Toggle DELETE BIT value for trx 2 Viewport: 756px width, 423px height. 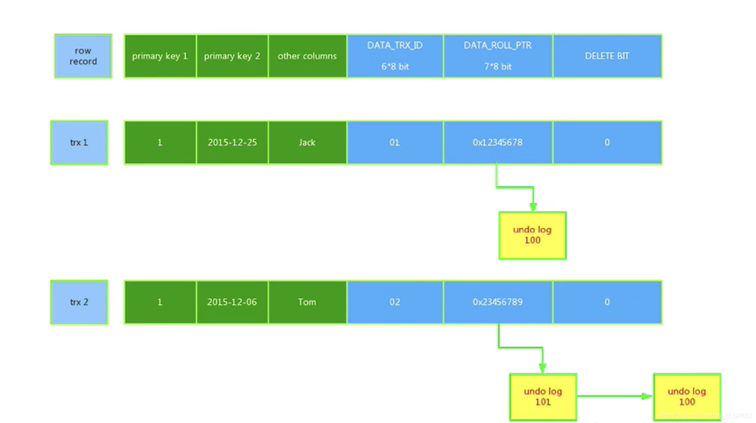point(607,302)
